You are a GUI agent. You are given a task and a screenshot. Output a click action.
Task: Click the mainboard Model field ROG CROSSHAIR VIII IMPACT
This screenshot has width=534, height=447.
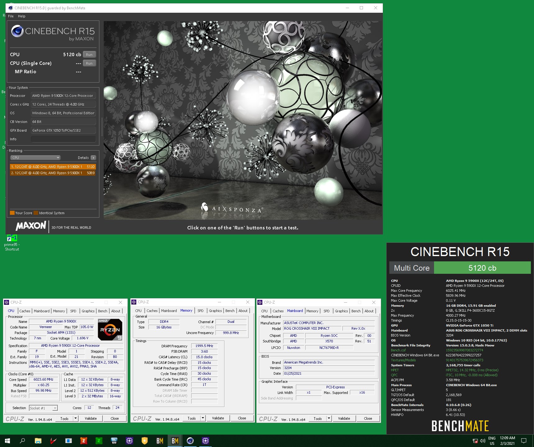[312, 328]
